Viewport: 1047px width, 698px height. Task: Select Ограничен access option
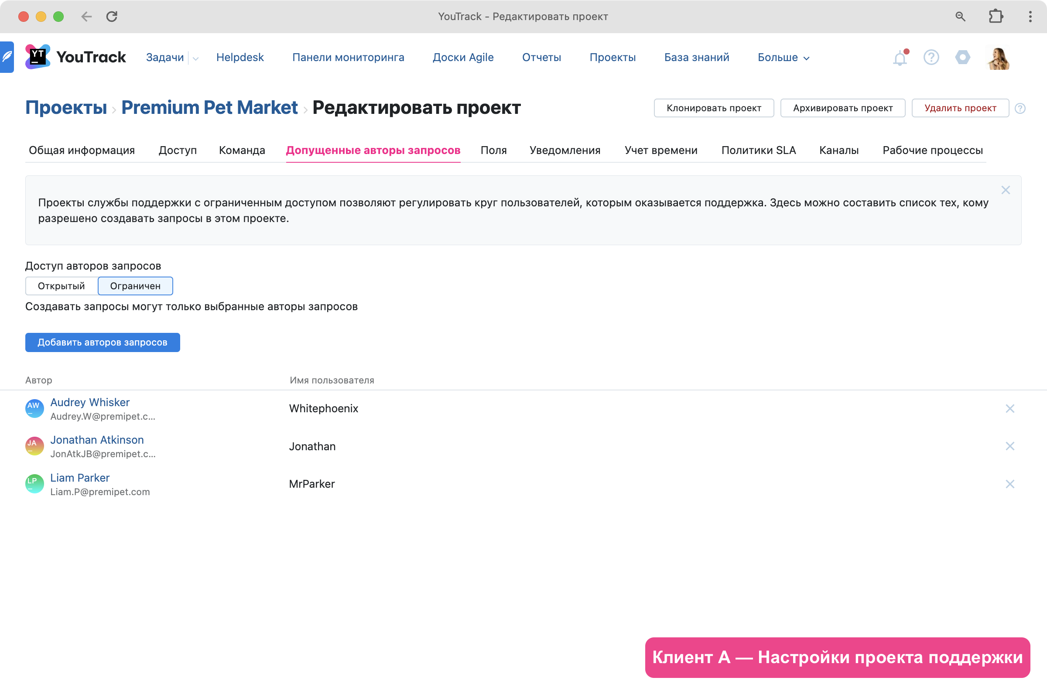click(x=135, y=286)
